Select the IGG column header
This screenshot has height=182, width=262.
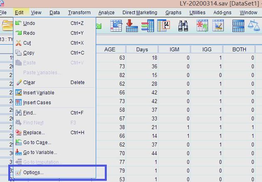click(x=207, y=50)
